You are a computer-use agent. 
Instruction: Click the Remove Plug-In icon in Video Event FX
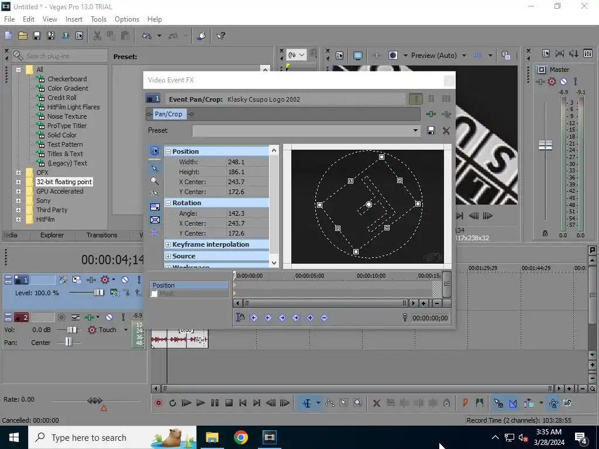coord(446,114)
